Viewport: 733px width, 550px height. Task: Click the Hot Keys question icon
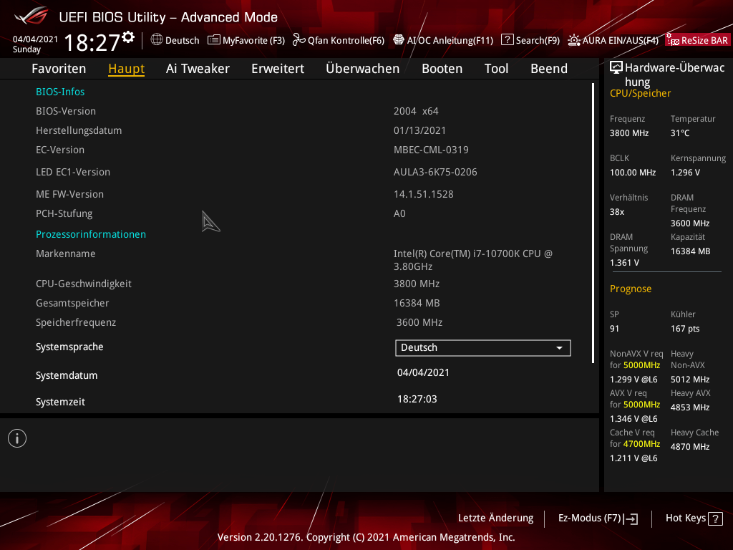coord(715,518)
